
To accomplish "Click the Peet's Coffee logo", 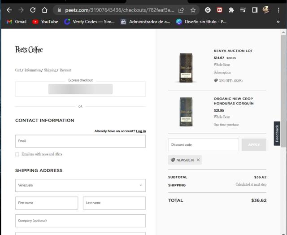I will pyautogui.click(x=29, y=50).
